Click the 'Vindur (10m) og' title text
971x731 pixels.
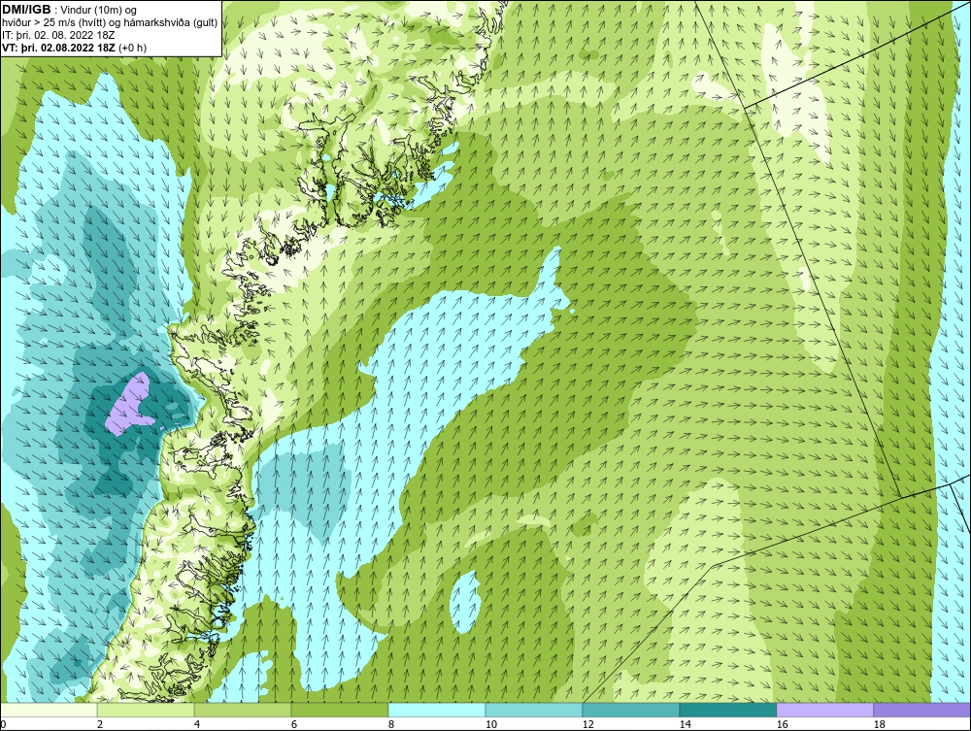pyautogui.click(x=100, y=10)
